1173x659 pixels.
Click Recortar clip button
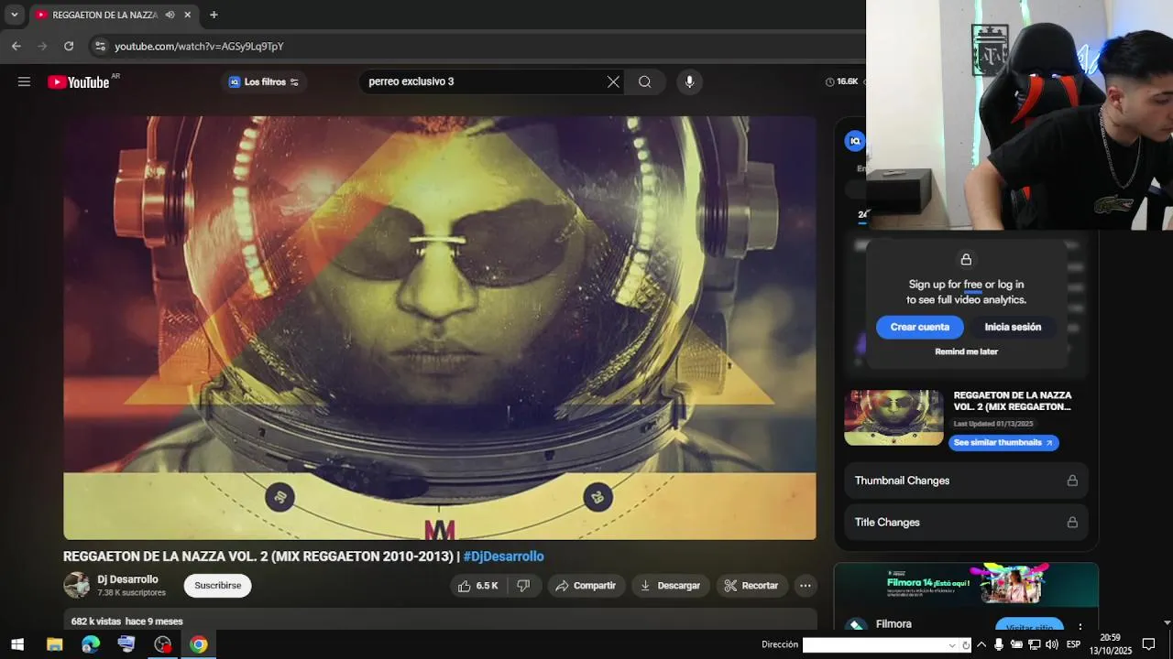(x=751, y=586)
